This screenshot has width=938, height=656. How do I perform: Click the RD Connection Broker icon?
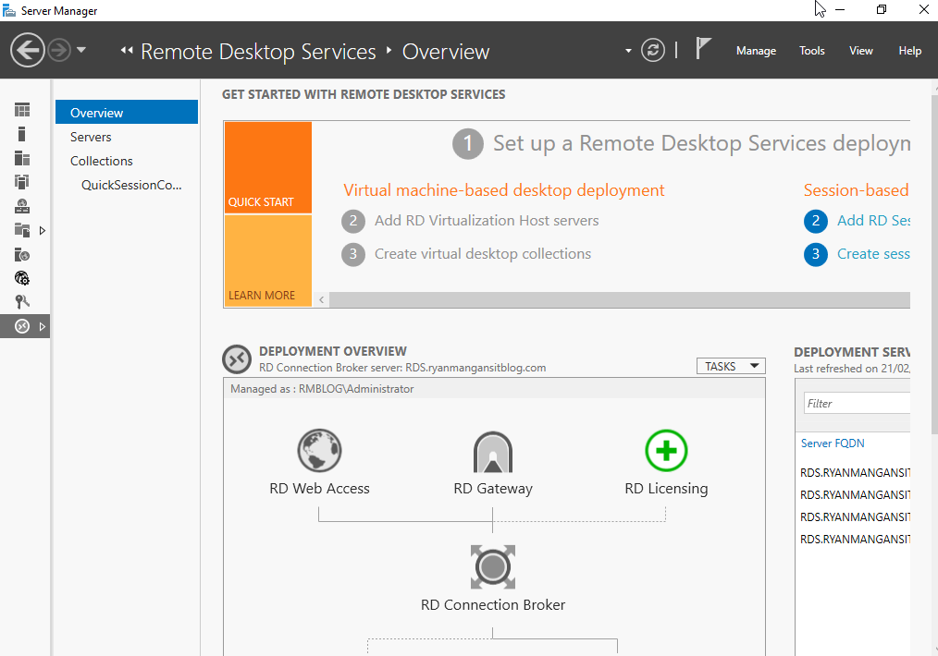click(493, 567)
